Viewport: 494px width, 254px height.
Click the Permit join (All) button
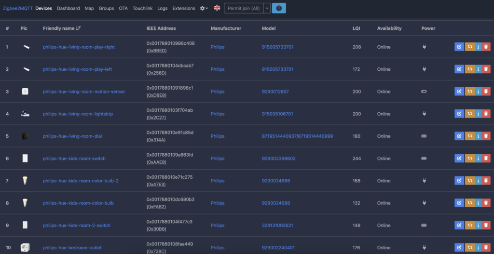(244, 8)
